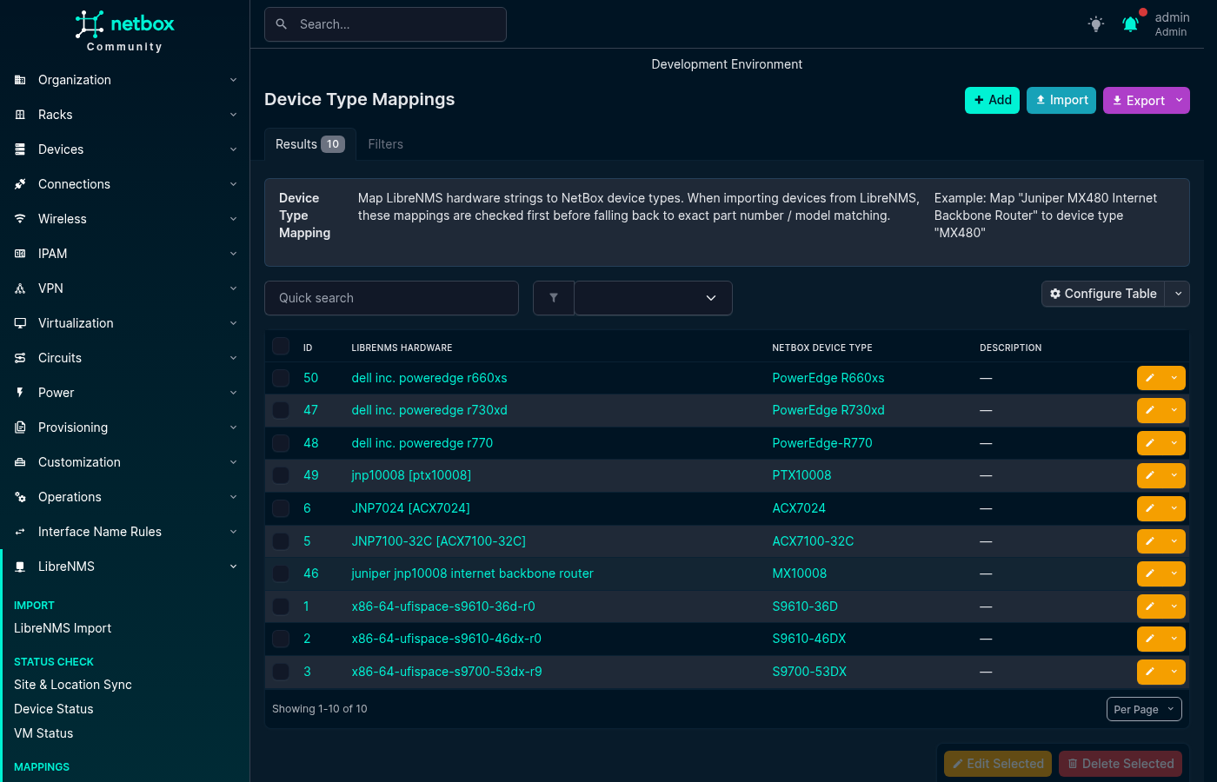Image resolution: width=1217 pixels, height=782 pixels.
Task: Open the PowerEdge R660xs device type link
Action: [828, 378]
